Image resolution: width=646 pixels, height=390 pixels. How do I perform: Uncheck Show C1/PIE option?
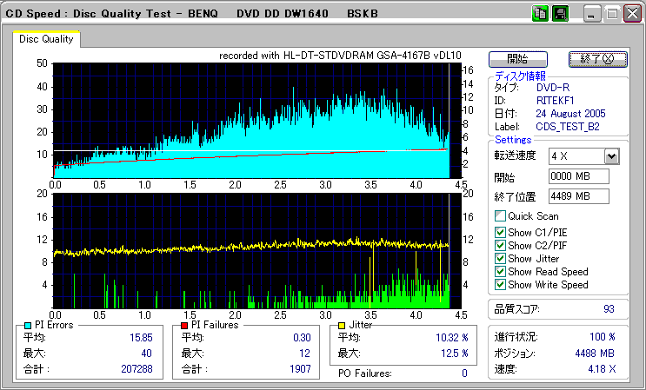500,232
